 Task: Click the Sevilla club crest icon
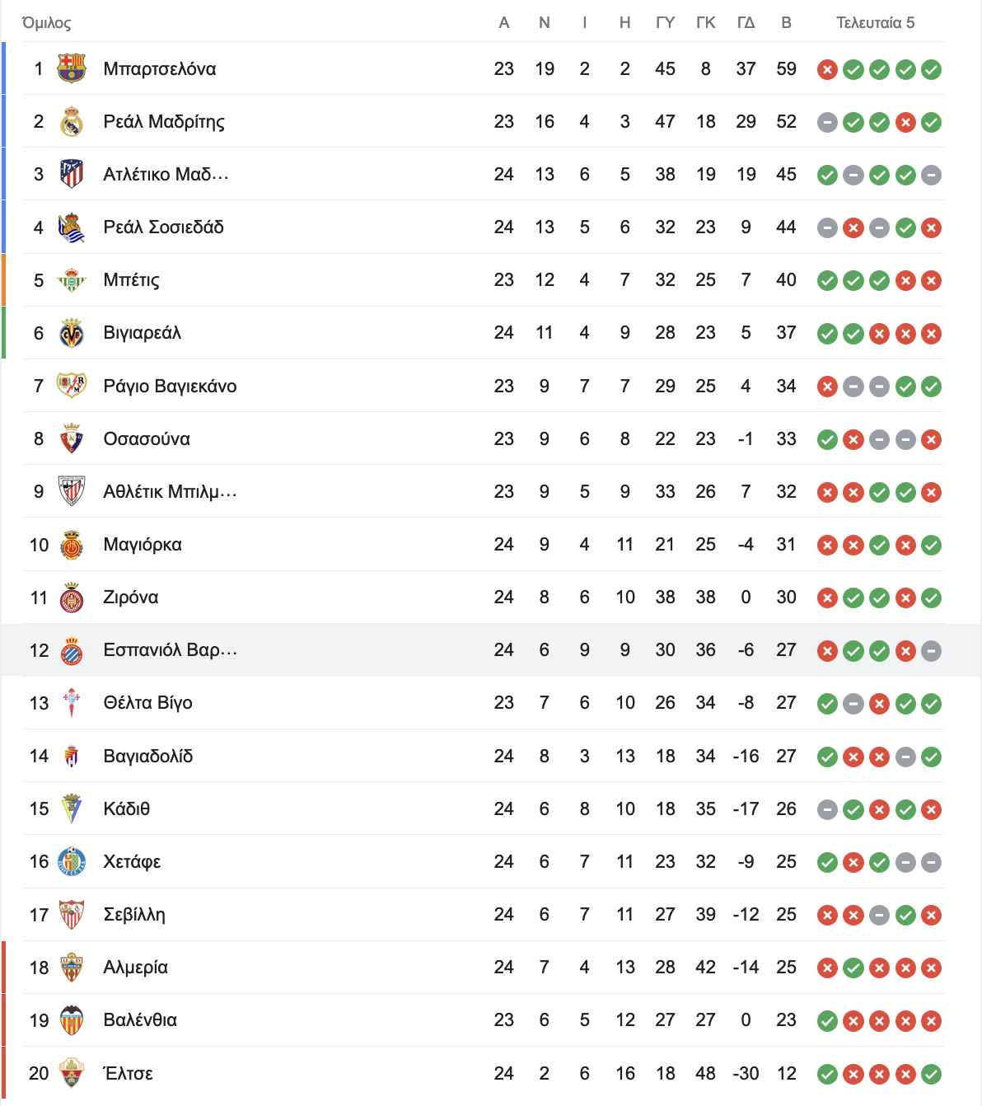pyautogui.click(x=72, y=915)
